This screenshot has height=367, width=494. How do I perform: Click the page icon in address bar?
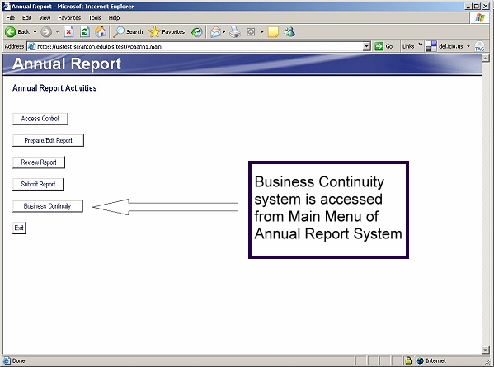coord(31,47)
